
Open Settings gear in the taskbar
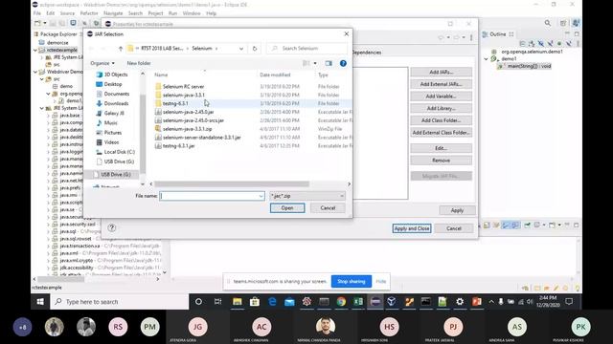click(460, 302)
